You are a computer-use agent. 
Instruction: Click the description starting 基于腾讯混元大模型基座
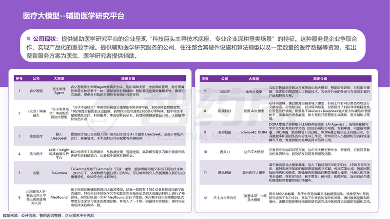pos(320,173)
